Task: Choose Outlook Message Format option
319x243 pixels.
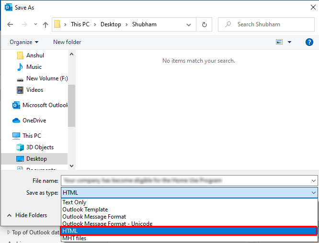Action: click(189, 217)
